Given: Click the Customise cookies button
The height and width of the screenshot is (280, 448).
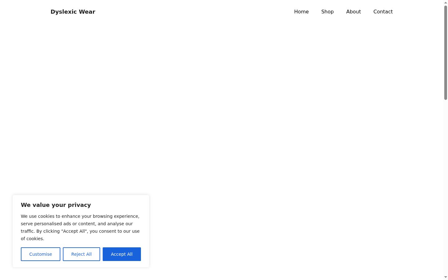Looking at the screenshot, I should 40,254.
